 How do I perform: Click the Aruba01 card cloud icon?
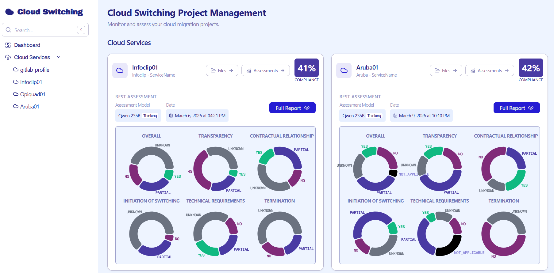(344, 70)
